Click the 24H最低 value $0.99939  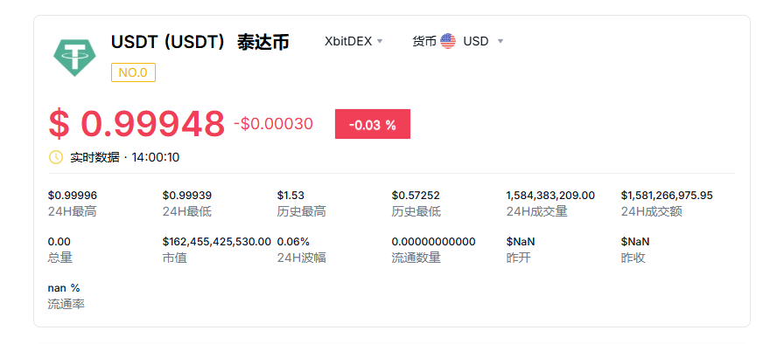pyautogui.click(x=187, y=196)
